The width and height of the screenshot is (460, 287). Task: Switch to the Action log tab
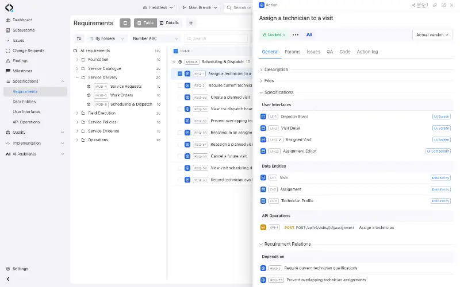point(367,52)
